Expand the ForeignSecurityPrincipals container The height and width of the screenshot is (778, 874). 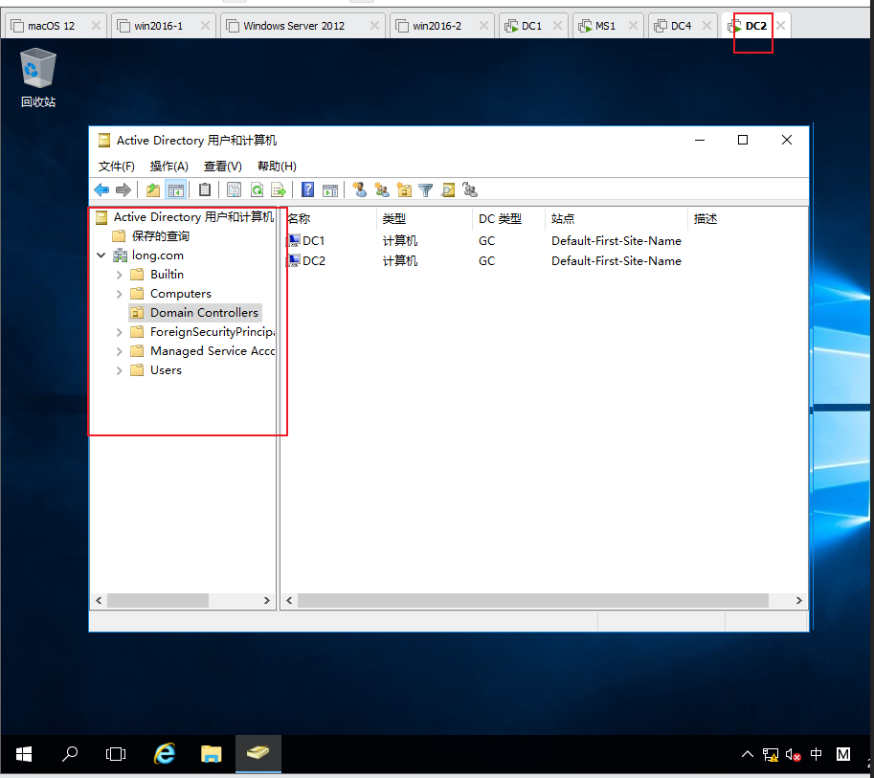[x=119, y=332]
